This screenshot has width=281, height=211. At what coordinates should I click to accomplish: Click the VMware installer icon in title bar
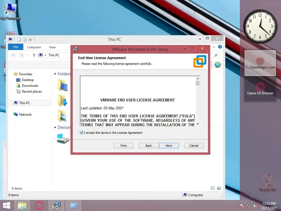[76, 49]
